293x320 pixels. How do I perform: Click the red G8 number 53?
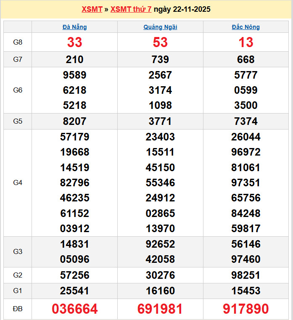pyautogui.click(x=160, y=42)
